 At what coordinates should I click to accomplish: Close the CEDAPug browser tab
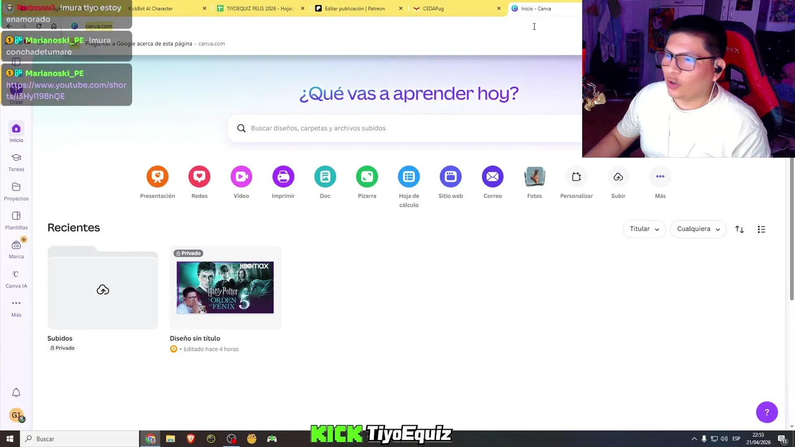[x=499, y=9]
